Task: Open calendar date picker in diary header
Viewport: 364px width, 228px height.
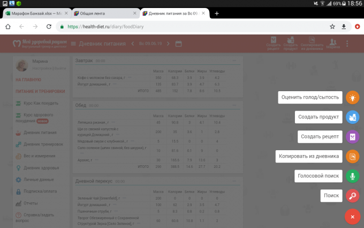Action: pos(178,43)
